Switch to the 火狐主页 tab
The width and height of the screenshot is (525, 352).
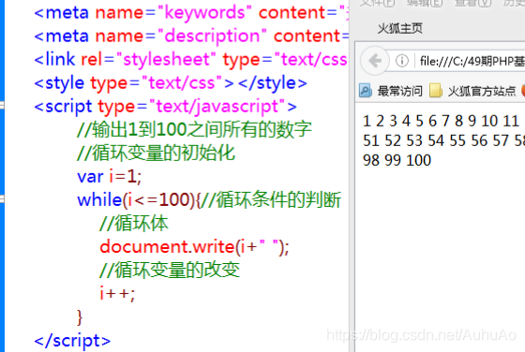coord(399,28)
